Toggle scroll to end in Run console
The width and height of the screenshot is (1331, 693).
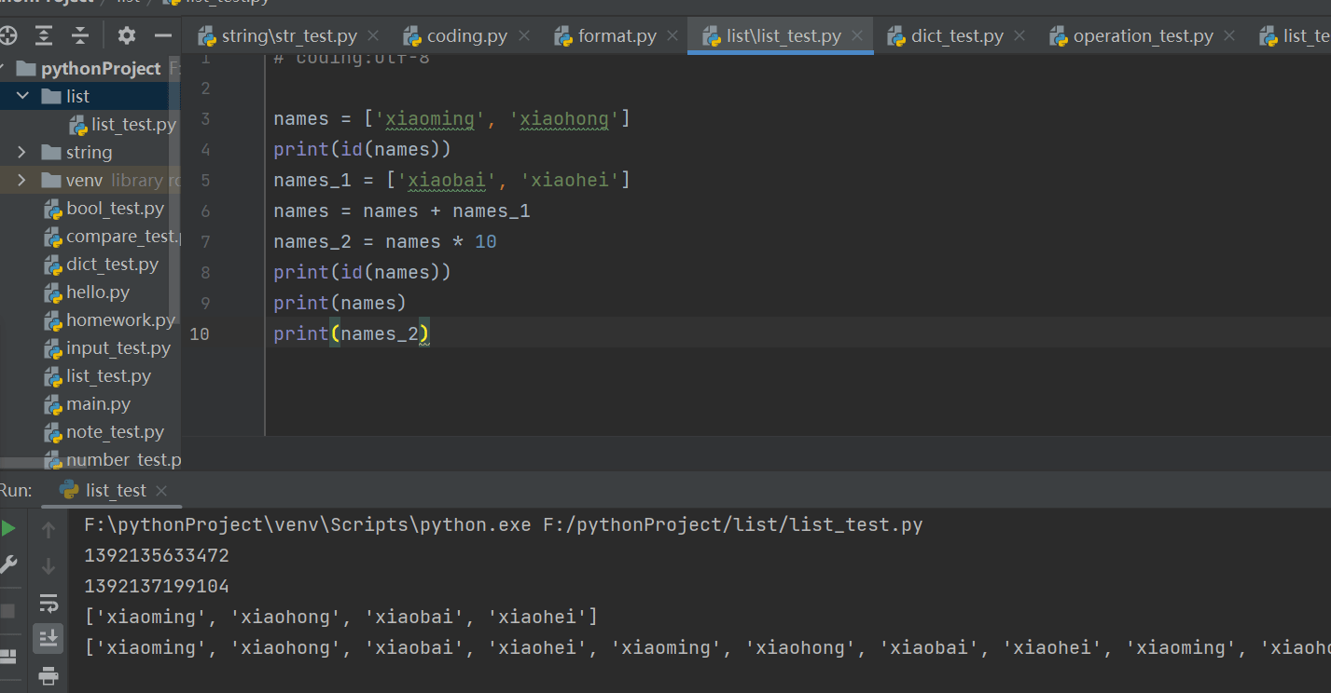pos(49,638)
